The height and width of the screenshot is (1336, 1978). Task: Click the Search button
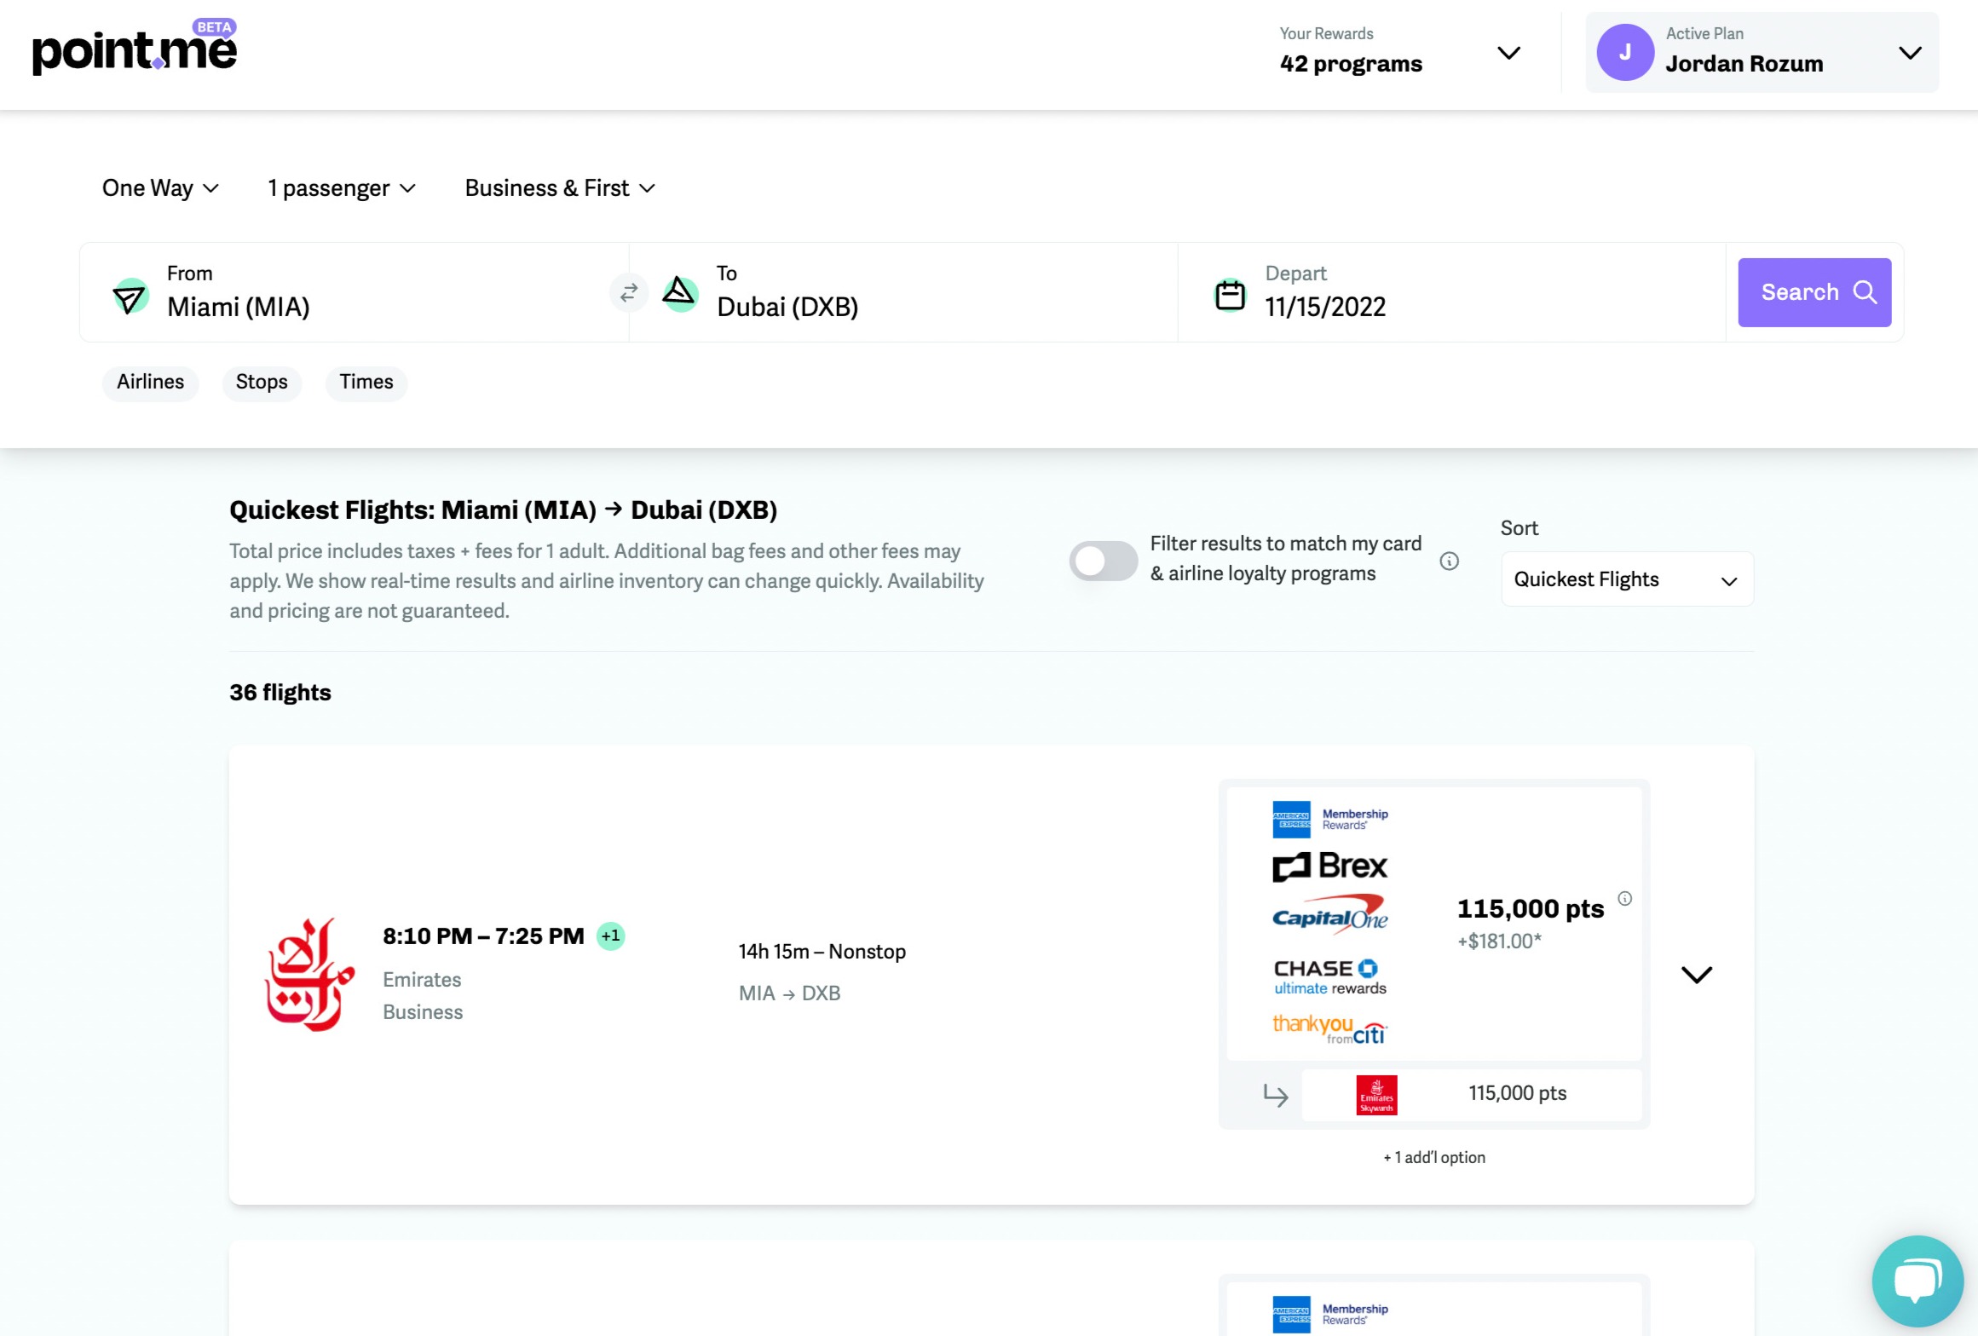pyautogui.click(x=1814, y=292)
